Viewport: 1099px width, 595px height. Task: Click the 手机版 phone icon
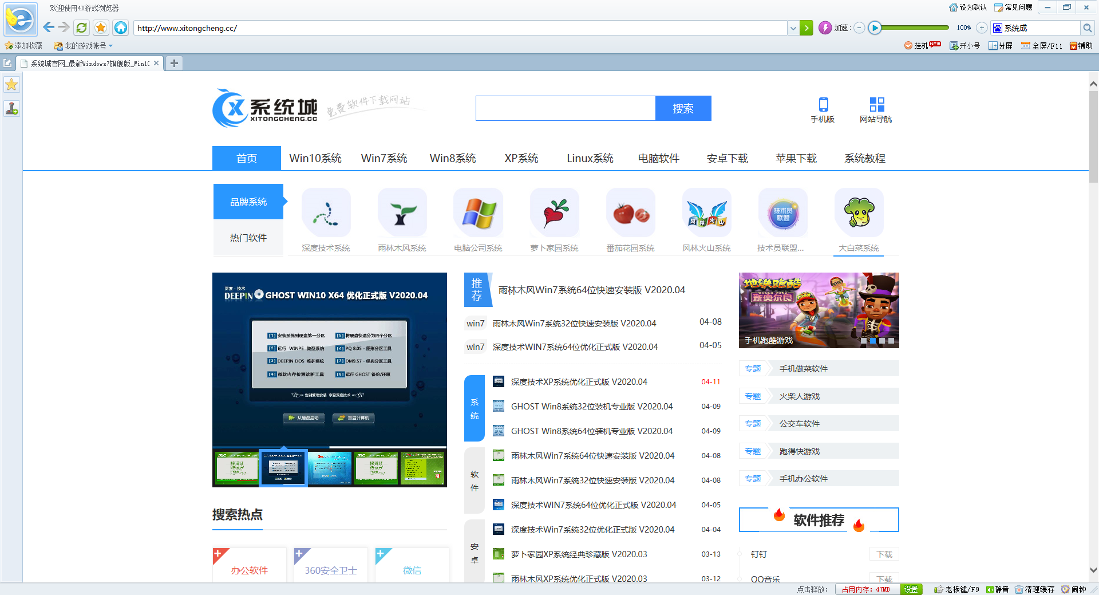pos(823,104)
